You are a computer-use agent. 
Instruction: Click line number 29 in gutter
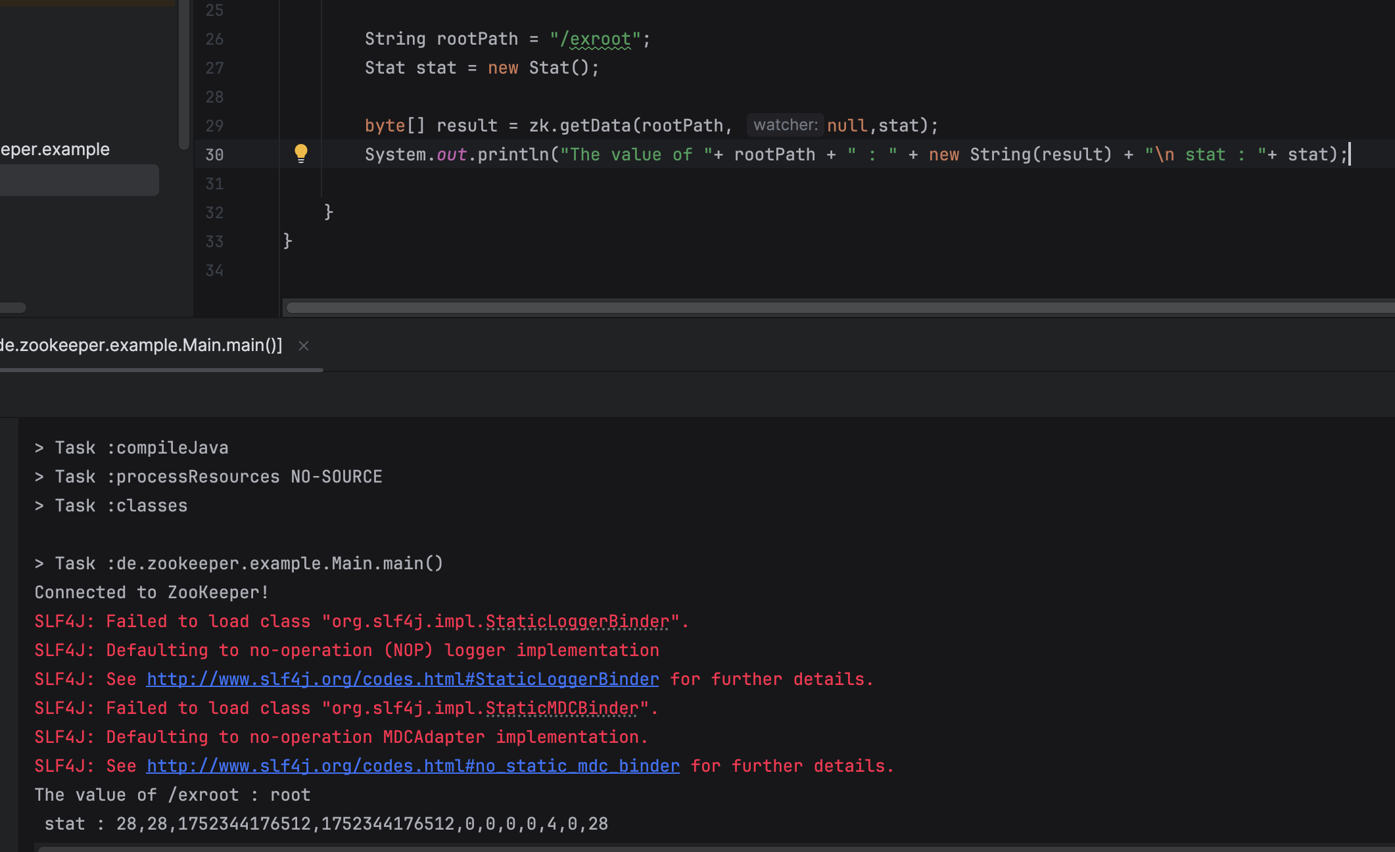pyautogui.click(x=214, y=126)
